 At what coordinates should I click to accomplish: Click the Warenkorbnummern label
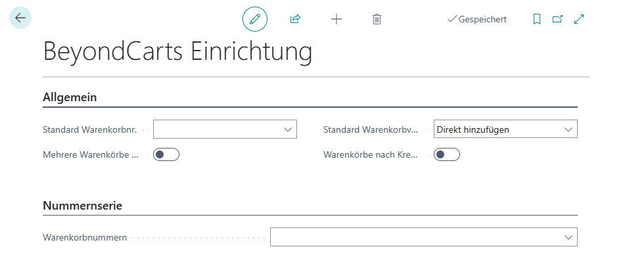[85, 237]
